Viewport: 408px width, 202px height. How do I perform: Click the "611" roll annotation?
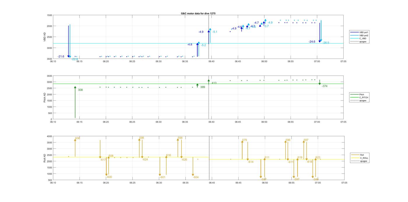point(267,158)
